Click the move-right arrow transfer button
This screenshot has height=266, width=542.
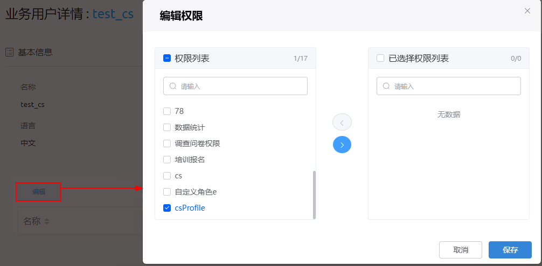pyautogui.click(x=342, y=145)
